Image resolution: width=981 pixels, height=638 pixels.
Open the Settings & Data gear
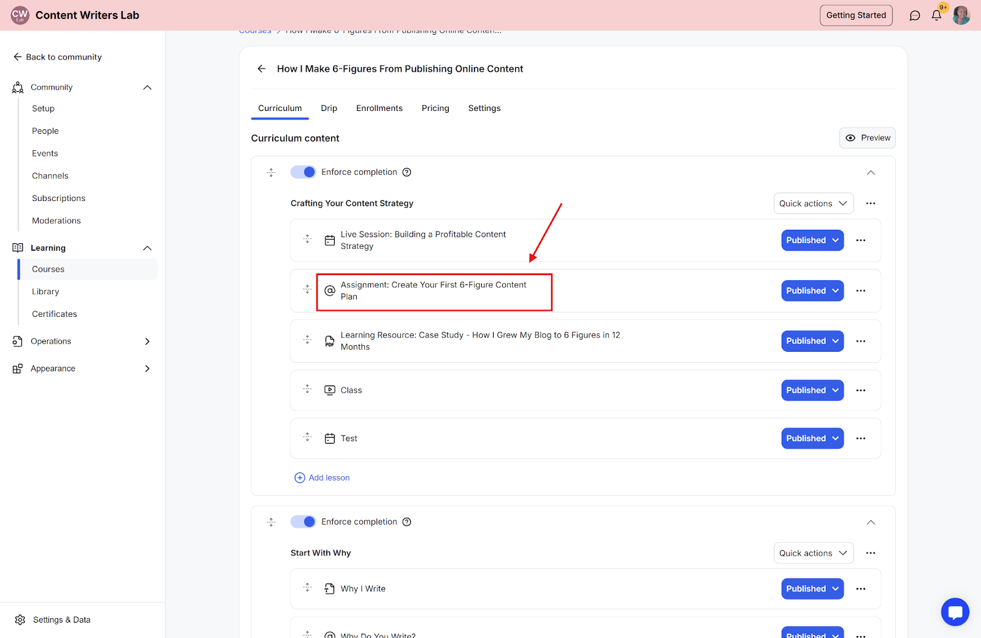[x=20, y=620]
